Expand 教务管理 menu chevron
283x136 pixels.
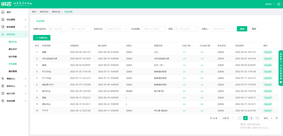pyautogui.click(x=26, y=27)
